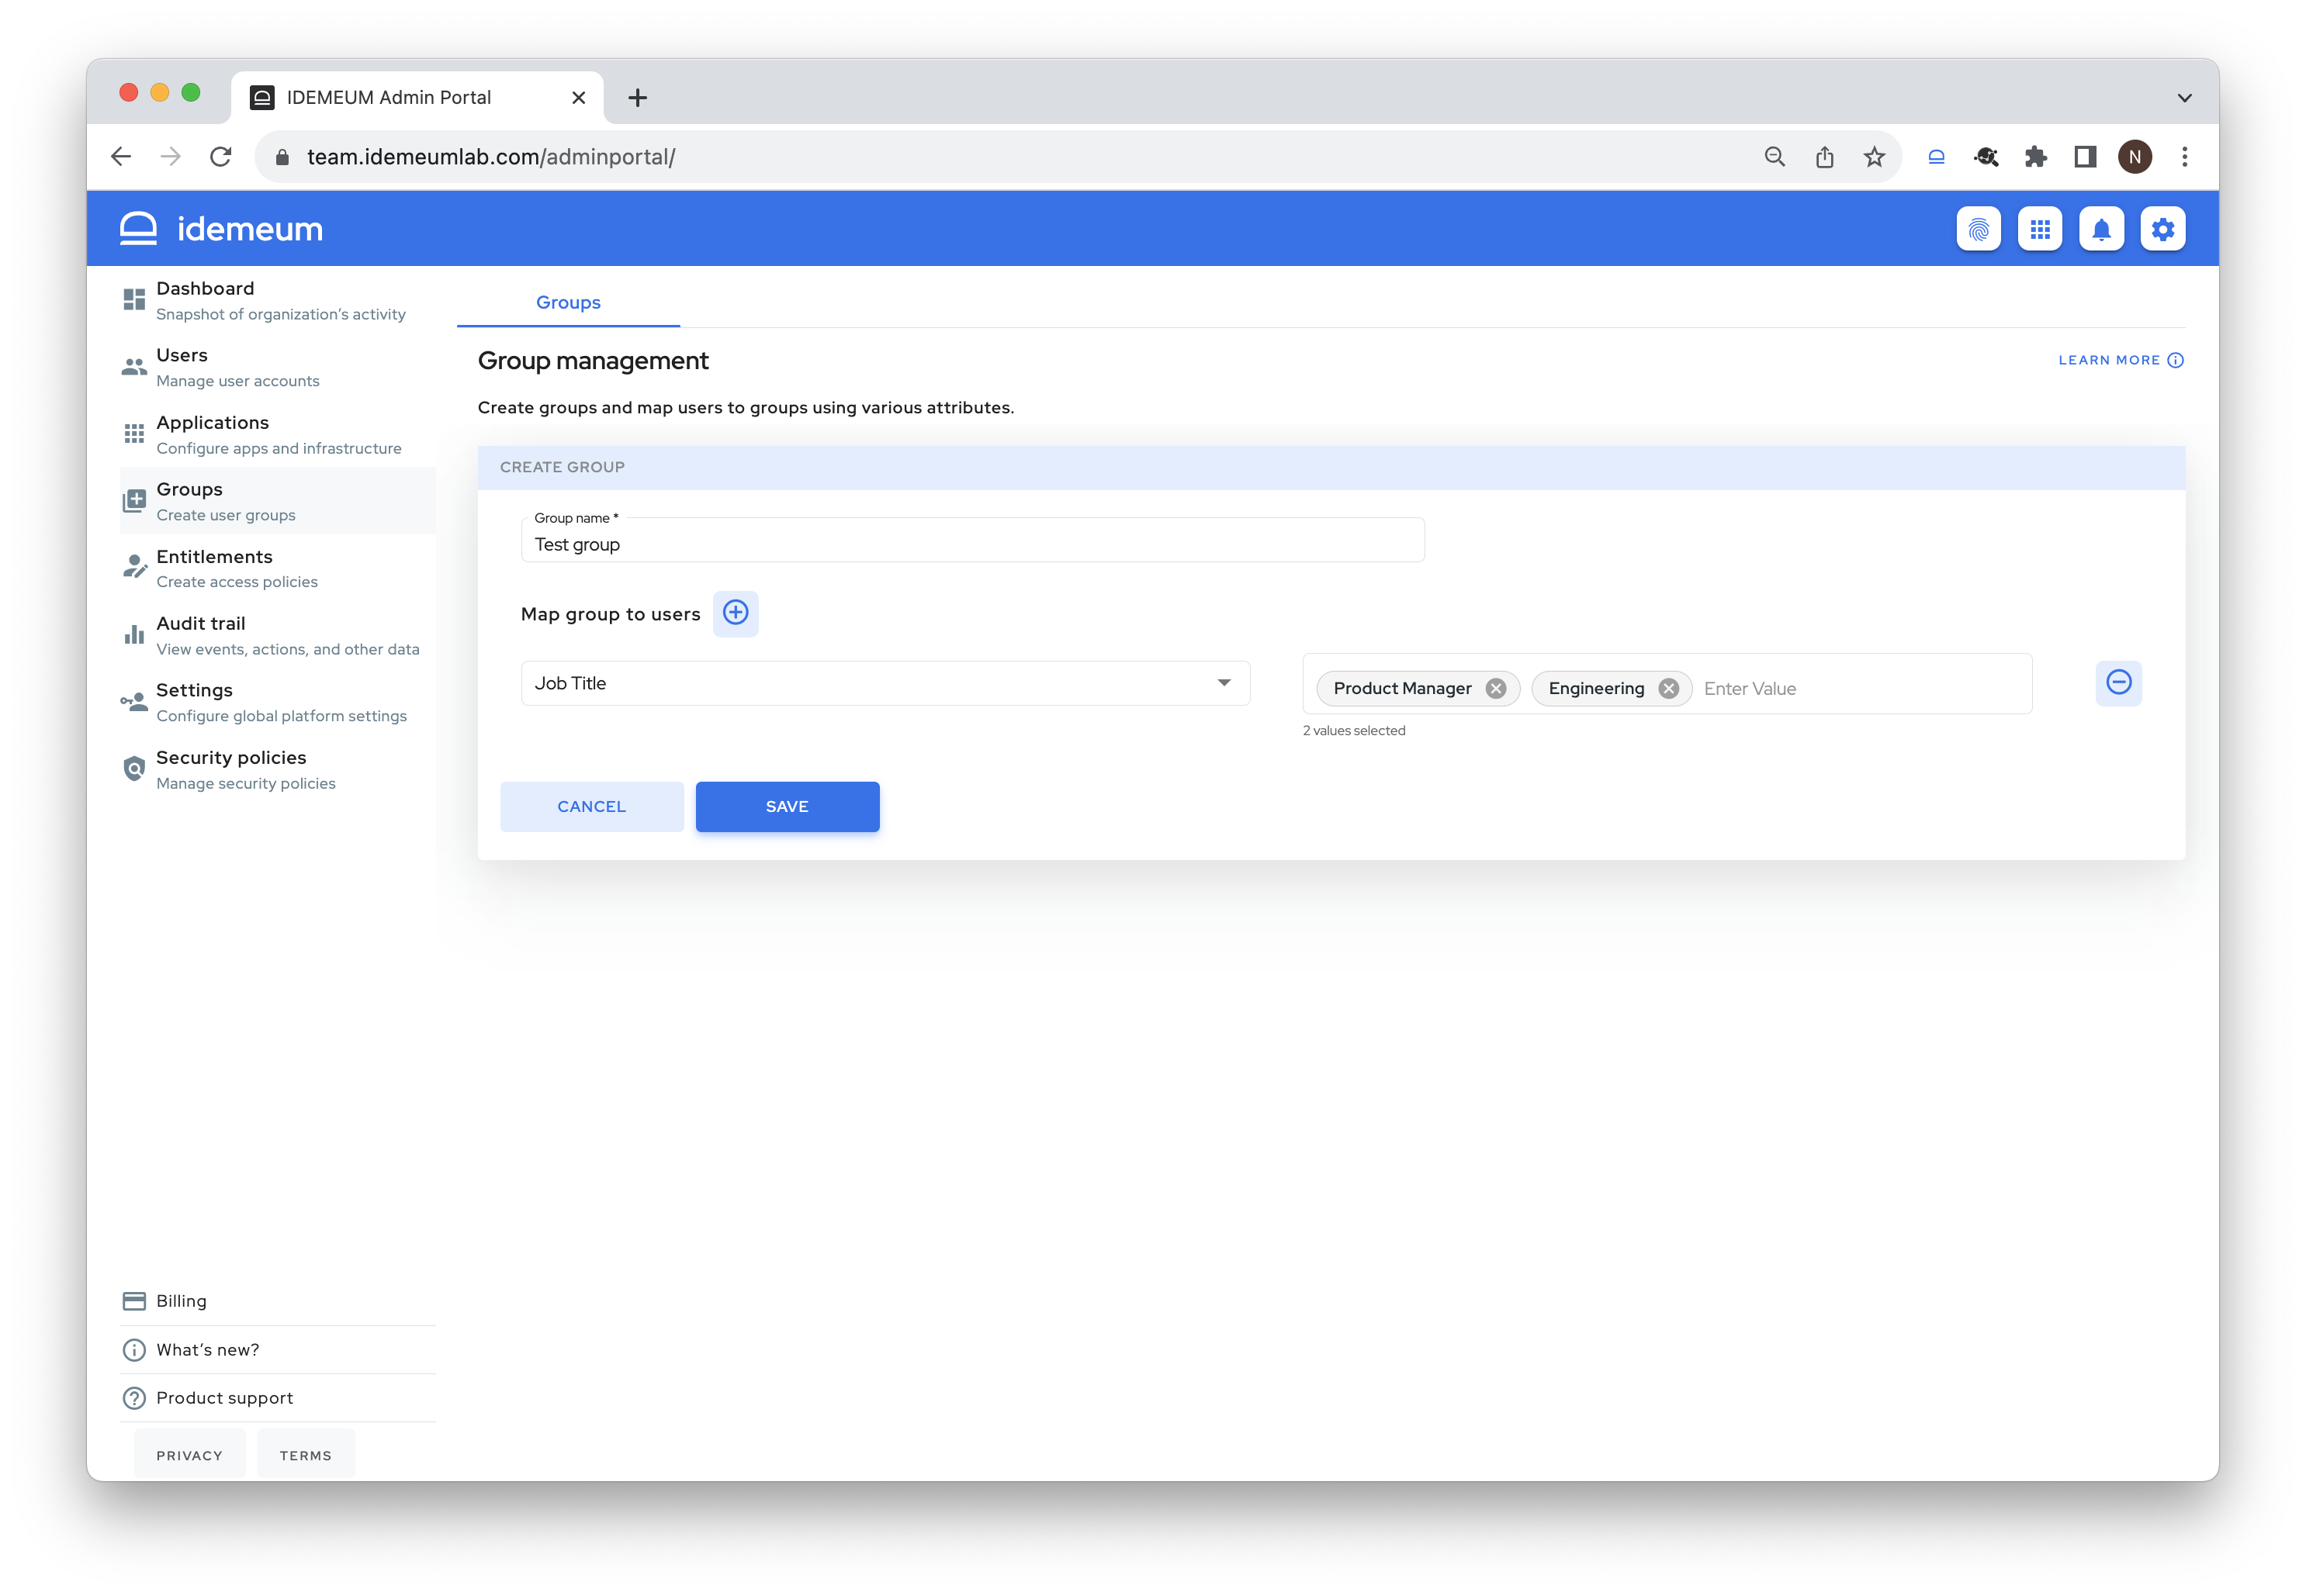Click the browser forward arrow
Image resolution: width=2306 pixels, height=1596 pixels.
click(171, 157)
